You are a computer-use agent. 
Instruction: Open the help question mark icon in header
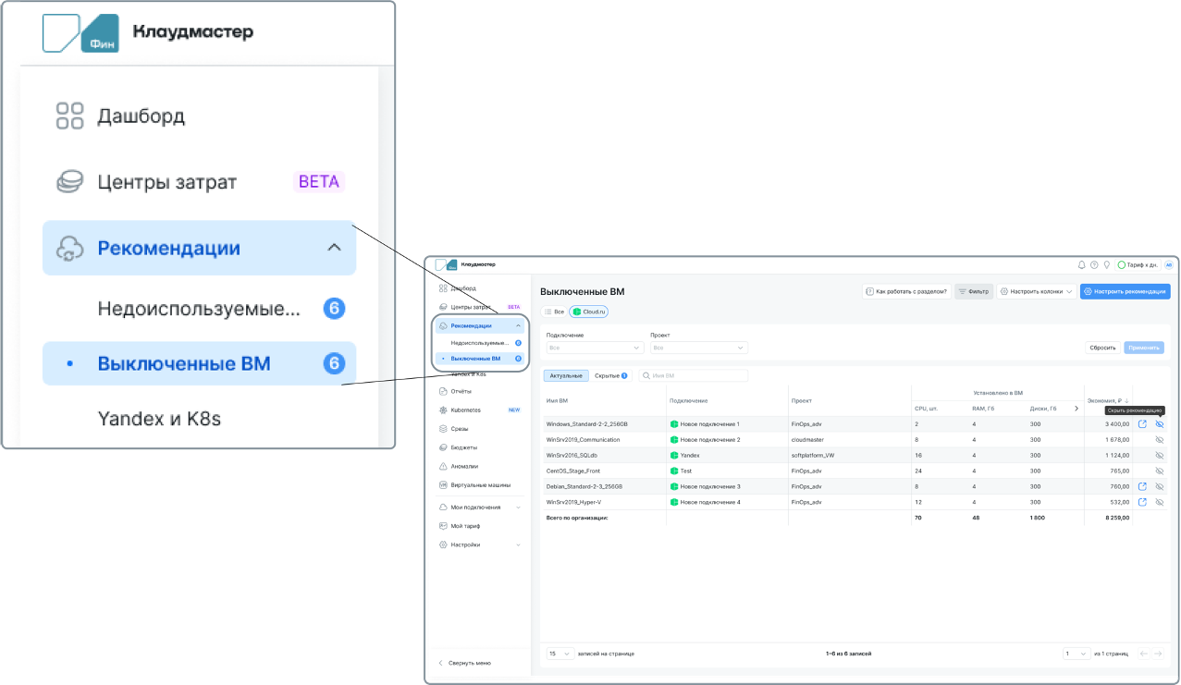pos(1094,264)
